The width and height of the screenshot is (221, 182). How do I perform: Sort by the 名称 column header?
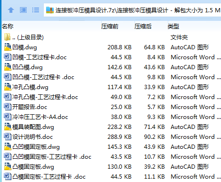[x=8, y=26]
